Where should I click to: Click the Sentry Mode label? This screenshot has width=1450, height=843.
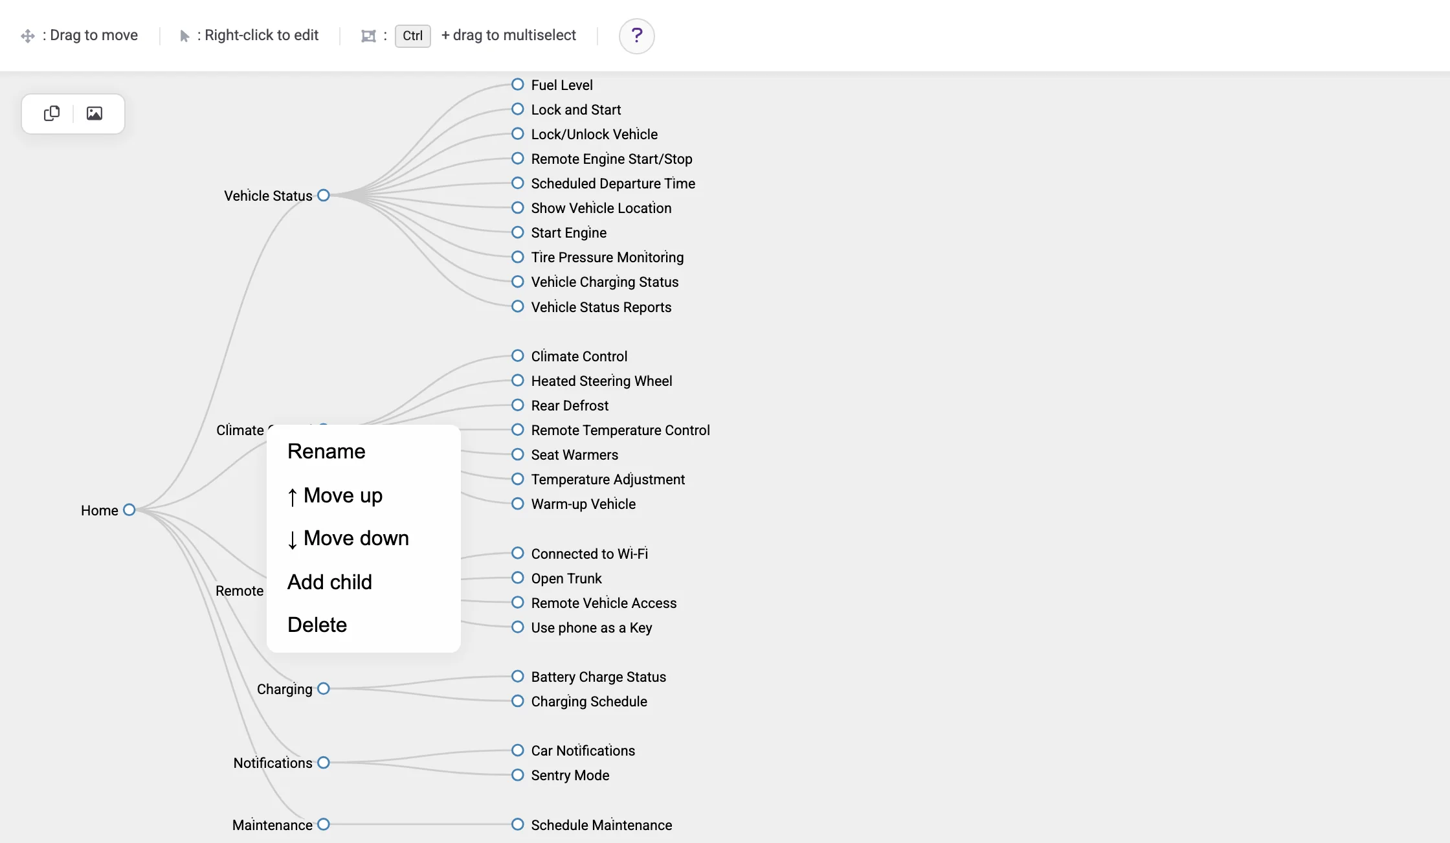coord(570,775)
